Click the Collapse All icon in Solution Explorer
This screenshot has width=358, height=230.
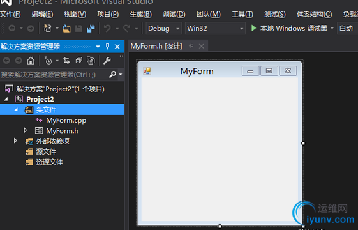[x=78, y=61]
